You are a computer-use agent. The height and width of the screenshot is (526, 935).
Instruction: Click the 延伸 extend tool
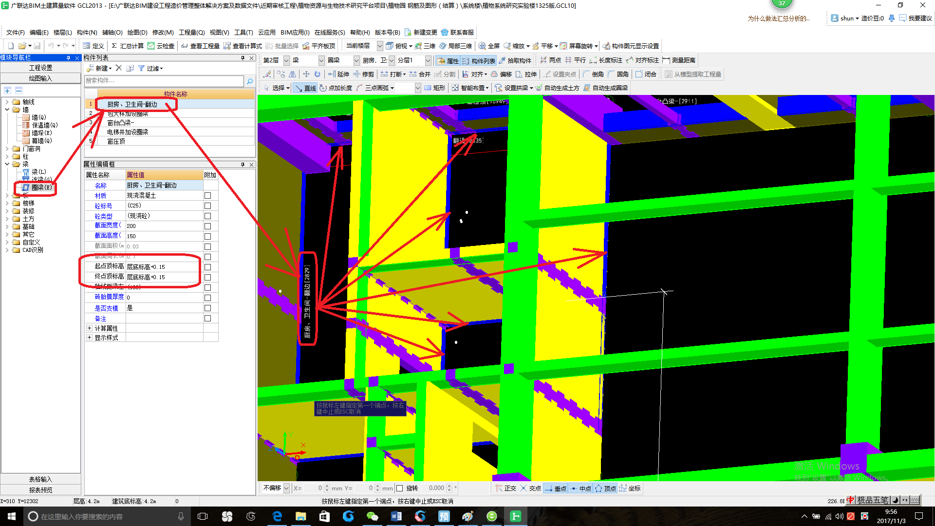[x=338, y=74]
